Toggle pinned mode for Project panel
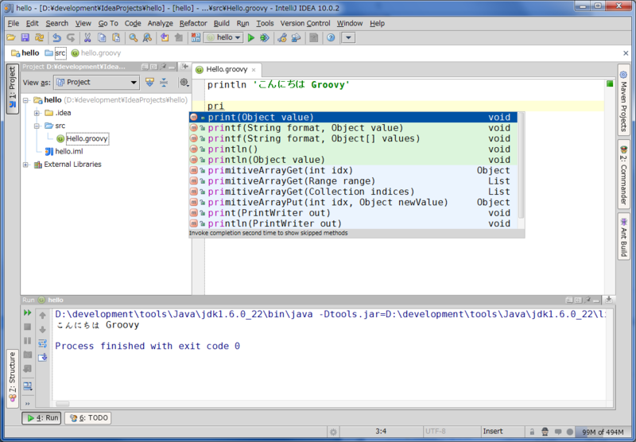 [x=163, y=67]
